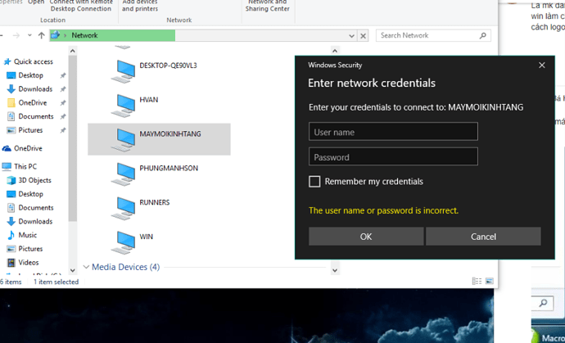Click OK in credentials dialog
Image resolution: width=565 pixels, height=343 pixels.
point(366,237)
